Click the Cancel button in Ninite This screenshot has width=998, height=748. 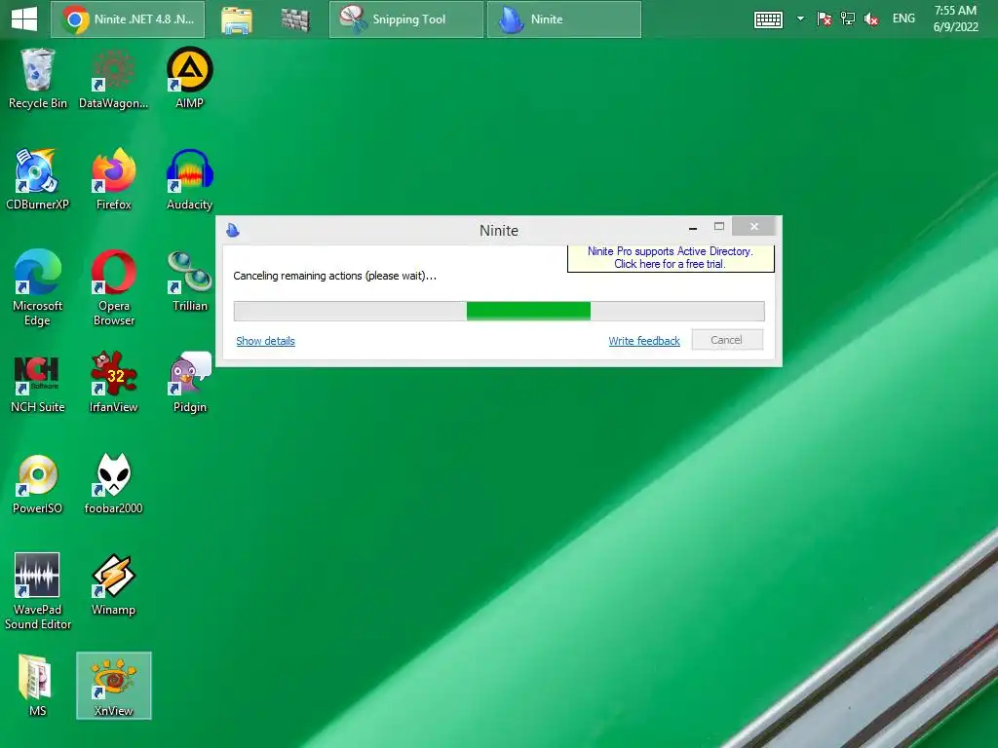[727, 340]
